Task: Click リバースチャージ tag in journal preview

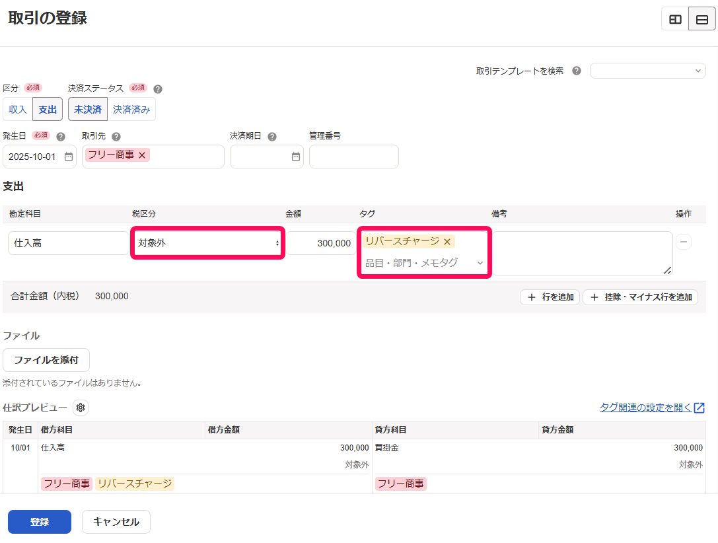Action: 135,484
